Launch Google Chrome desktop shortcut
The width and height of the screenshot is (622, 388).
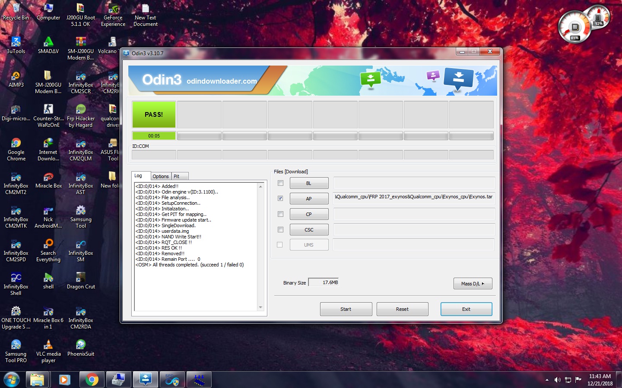coord(16,149)
